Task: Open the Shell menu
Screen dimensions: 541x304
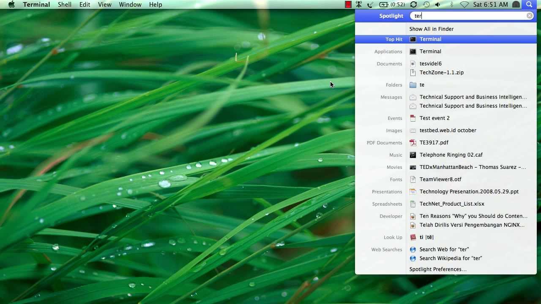Action: pos(65,5)
